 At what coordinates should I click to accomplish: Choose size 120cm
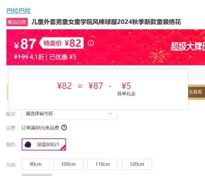coord(137,164)
